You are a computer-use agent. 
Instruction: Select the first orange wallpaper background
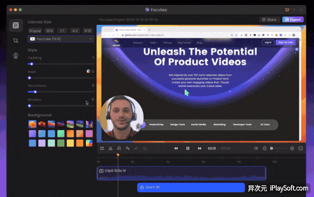point(32,124)
